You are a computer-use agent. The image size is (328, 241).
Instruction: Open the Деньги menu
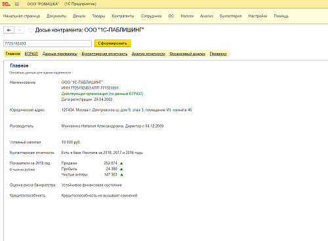pyautogui.click(x=79, y=16)
